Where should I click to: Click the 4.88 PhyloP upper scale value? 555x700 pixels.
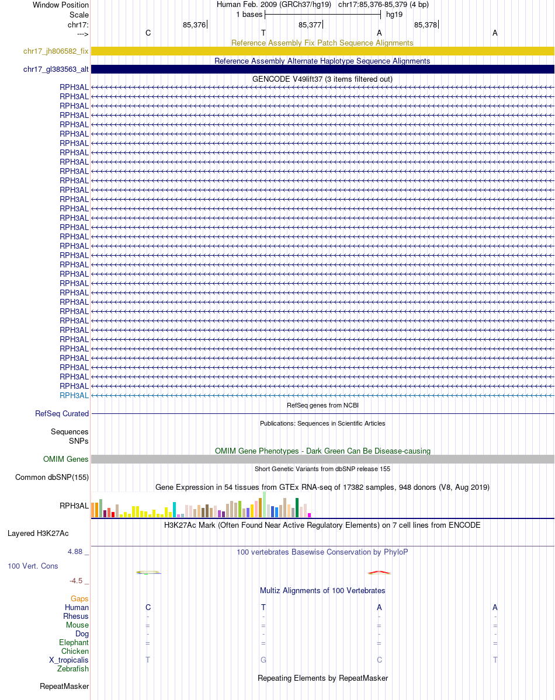(x=75, y=552)
